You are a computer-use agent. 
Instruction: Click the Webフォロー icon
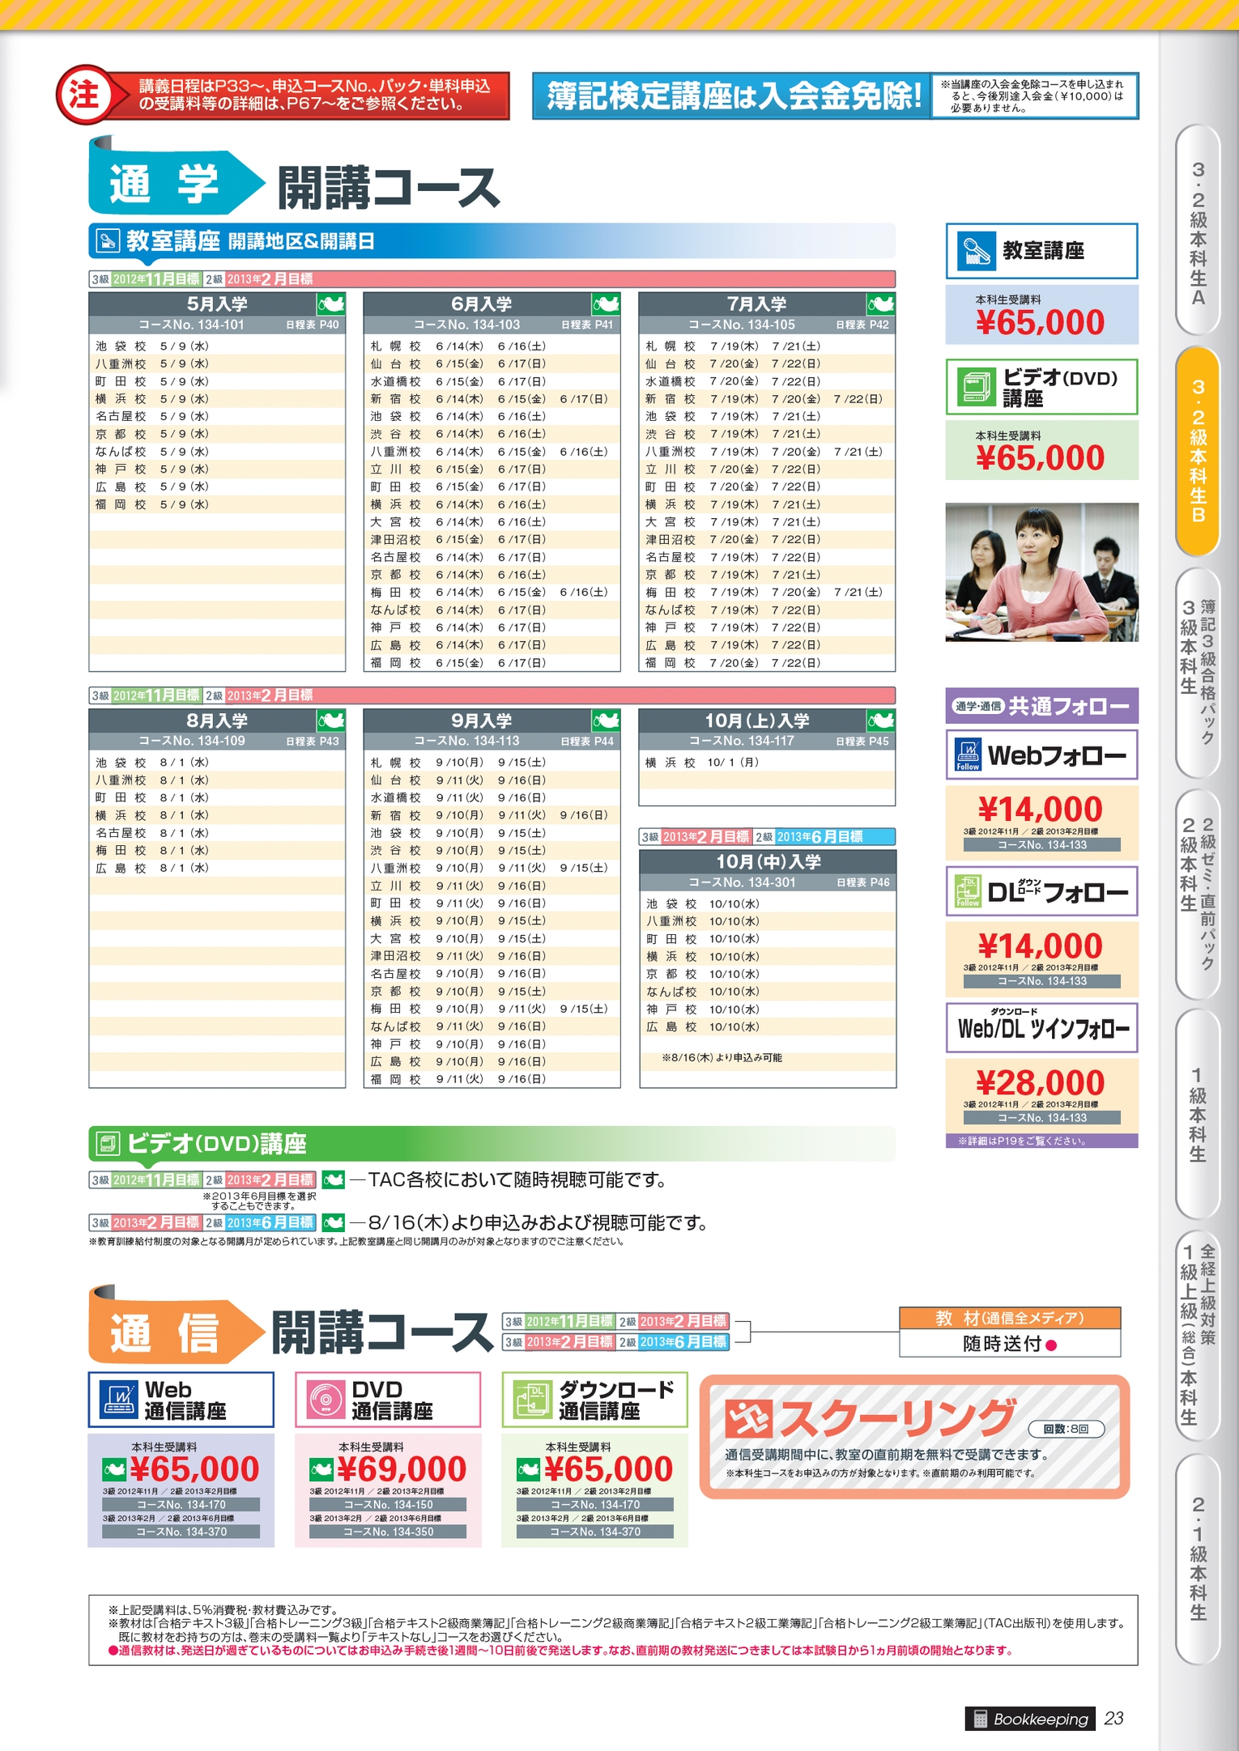(968, 755)
